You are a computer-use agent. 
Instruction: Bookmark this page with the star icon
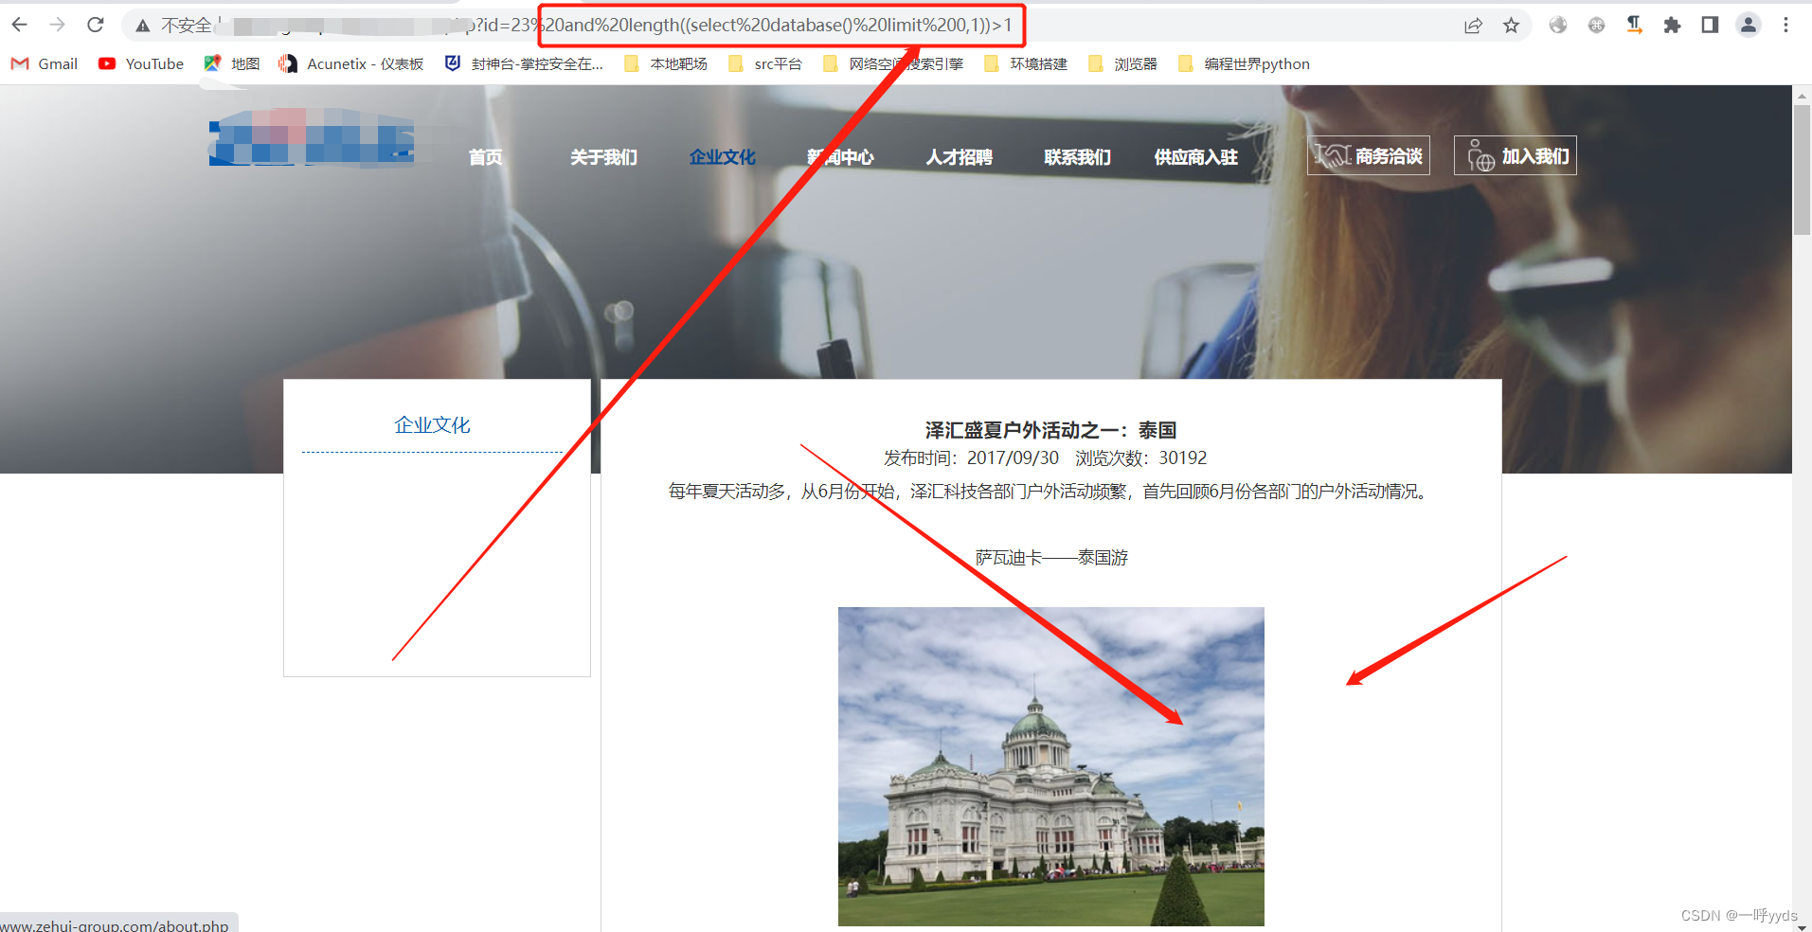coord(1511,26)
